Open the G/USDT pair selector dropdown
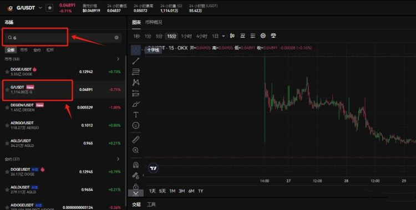Image resolution: width=416 pixels, height=210 pixels. tap(40, 8)
